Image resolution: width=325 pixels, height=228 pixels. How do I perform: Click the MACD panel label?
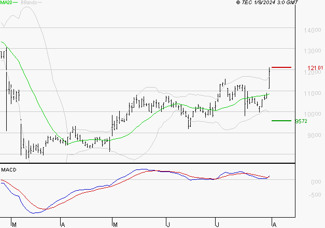pyautogui.click(x=9, y=170)
